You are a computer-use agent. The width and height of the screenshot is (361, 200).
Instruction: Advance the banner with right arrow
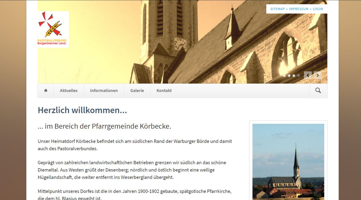click(318, 75)
